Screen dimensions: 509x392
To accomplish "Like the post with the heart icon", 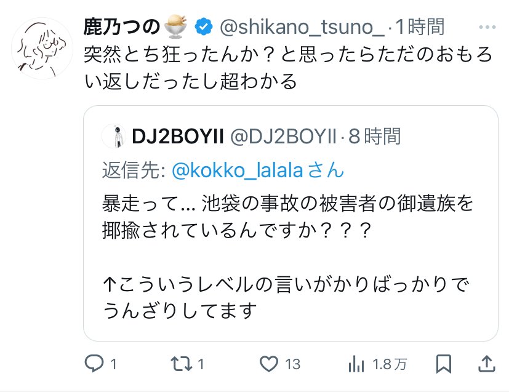I will [x=269, y=364].
